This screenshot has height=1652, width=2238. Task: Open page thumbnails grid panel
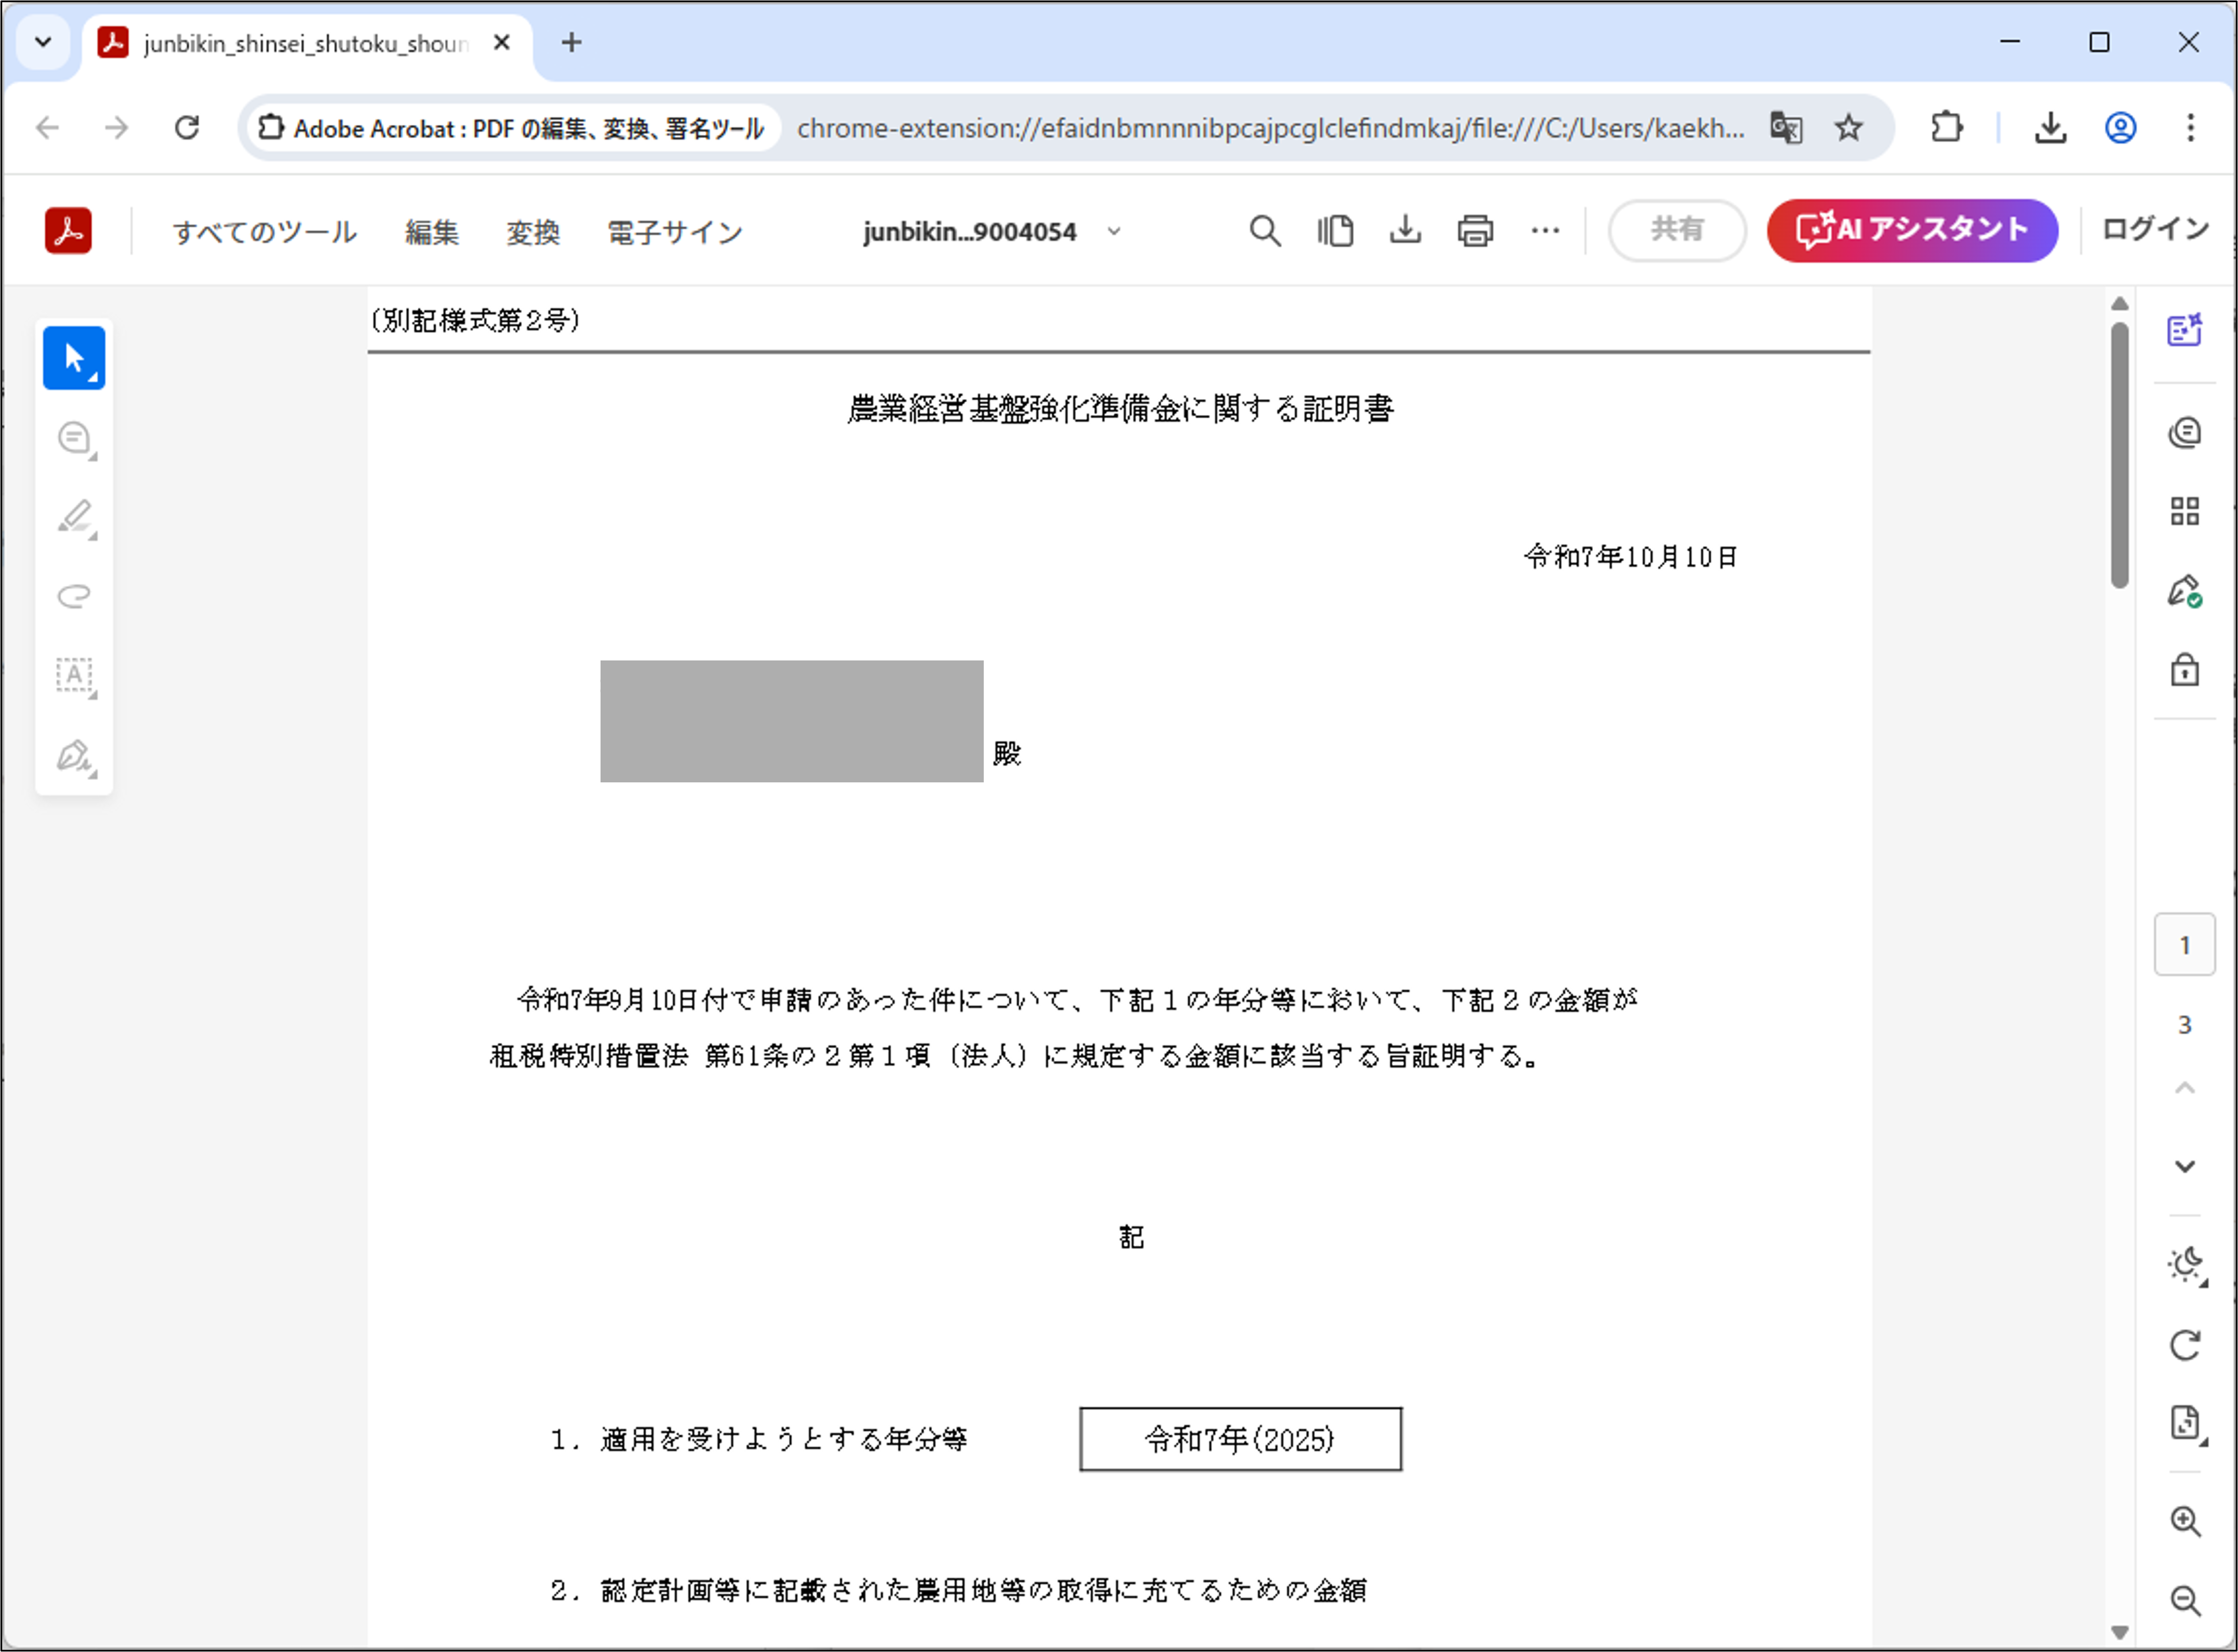[x=2184, y=511]
